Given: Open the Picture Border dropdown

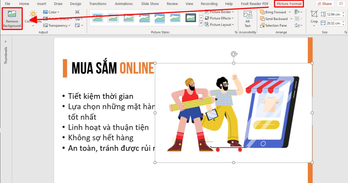Looking at the screenshot, I should pos(220,12).
